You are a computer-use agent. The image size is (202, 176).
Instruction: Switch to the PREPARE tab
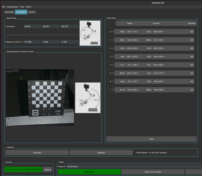point(9,12)
